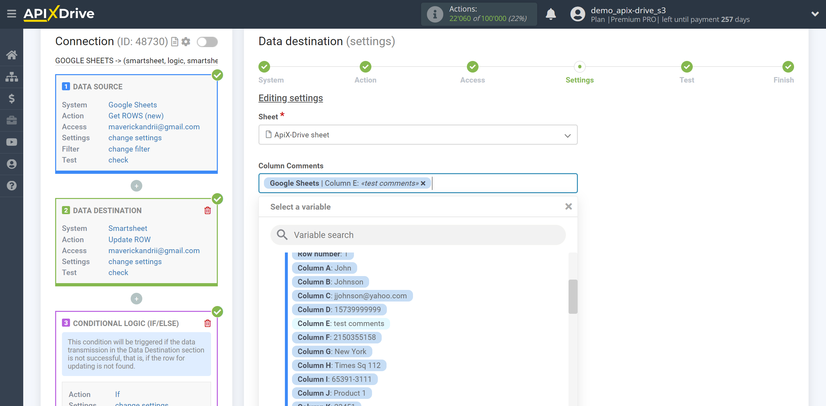Add a block after Data Source
Viewport: 826px width, 406px height.
pos(136,186)
